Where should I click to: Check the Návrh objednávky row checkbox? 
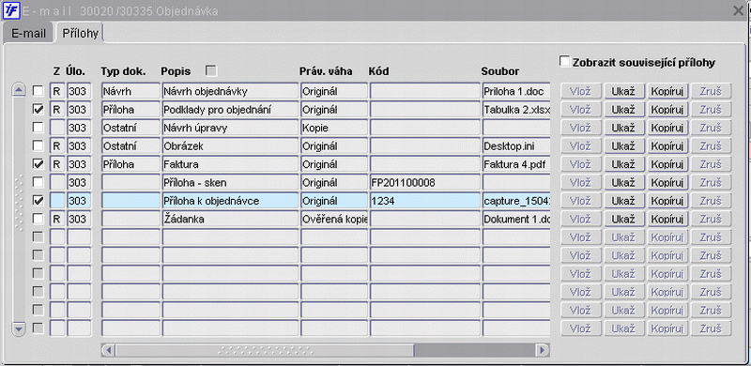point(38,91)
